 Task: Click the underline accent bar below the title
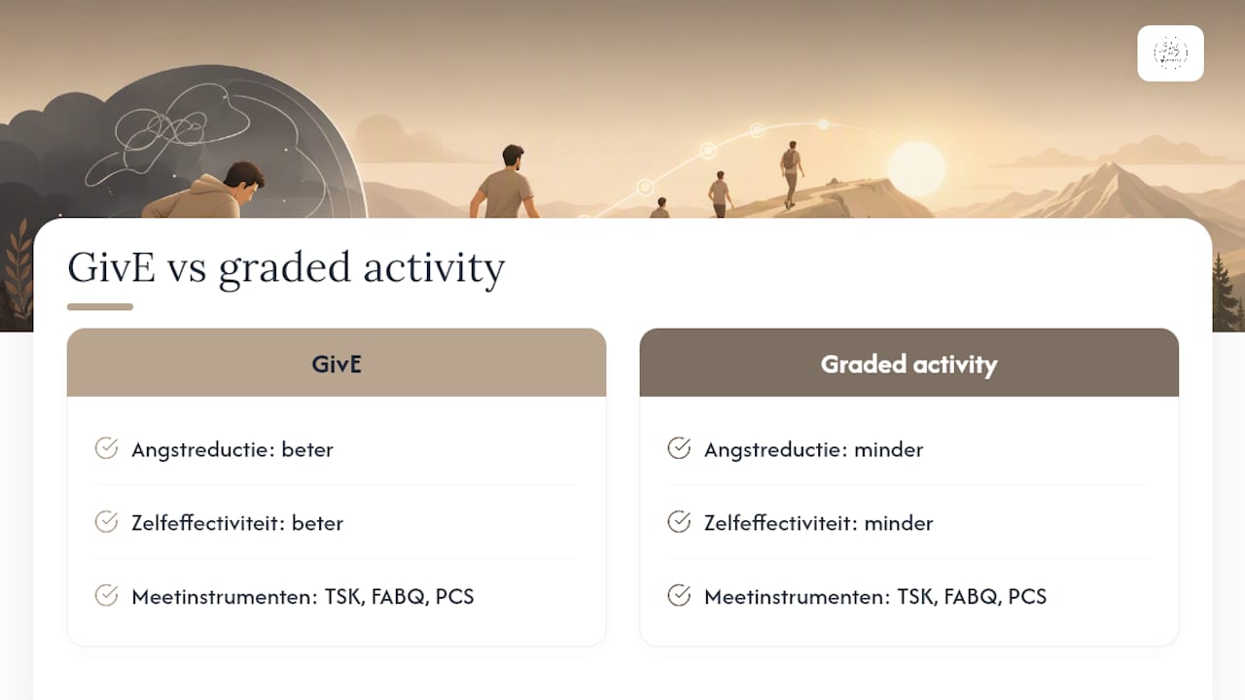tap(100, 307)
